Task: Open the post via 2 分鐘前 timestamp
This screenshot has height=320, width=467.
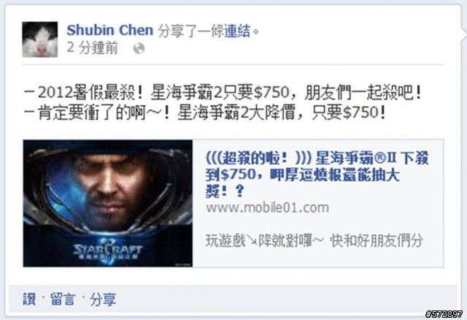Action: pos(93,47)
